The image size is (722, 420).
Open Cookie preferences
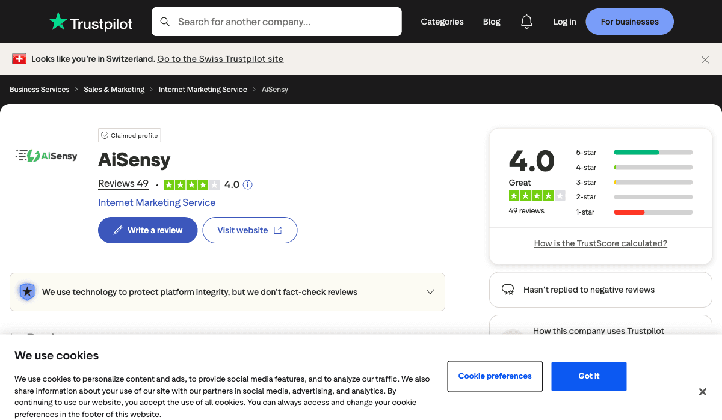(x=495, y=376)
